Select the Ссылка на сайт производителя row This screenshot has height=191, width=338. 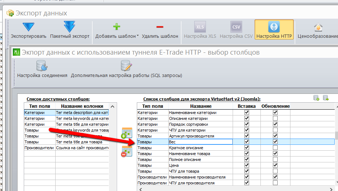(x=67, y=148)
